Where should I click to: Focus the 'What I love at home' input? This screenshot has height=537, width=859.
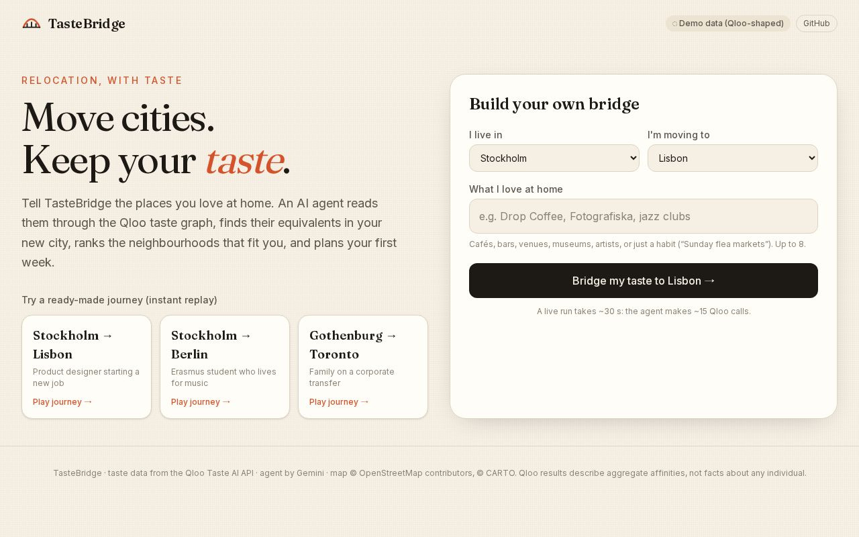(644, 216)
